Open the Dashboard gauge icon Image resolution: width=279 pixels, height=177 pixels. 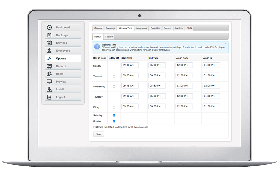click(x=49, y=27)
